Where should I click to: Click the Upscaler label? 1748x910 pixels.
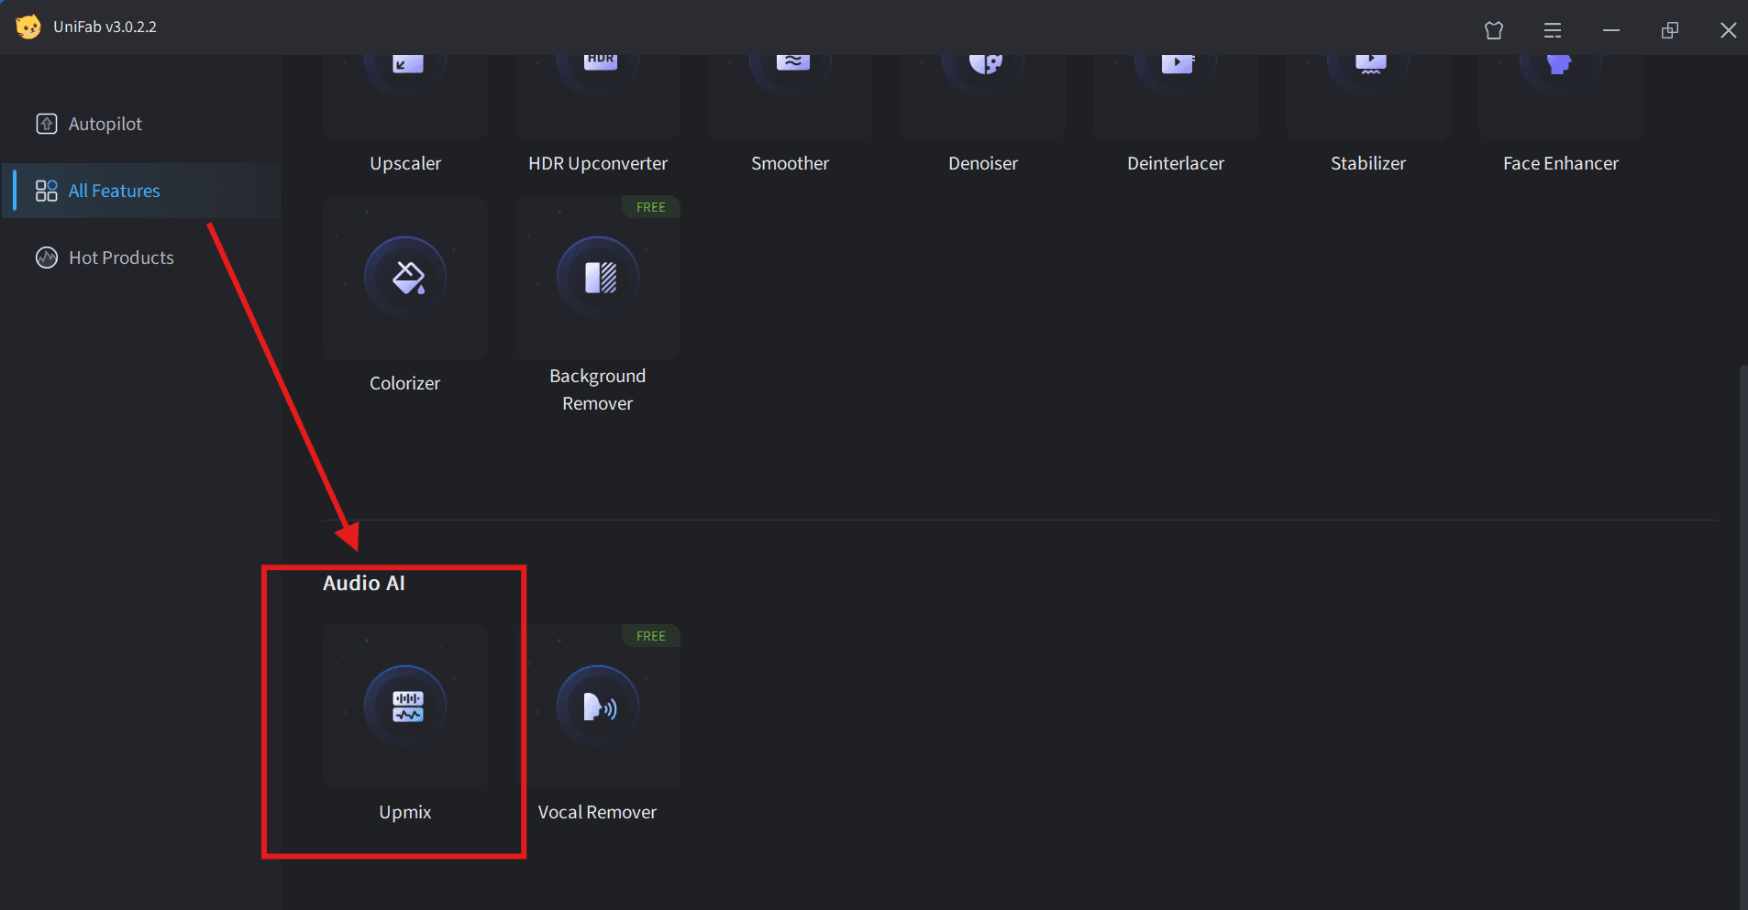coord(405,163)
